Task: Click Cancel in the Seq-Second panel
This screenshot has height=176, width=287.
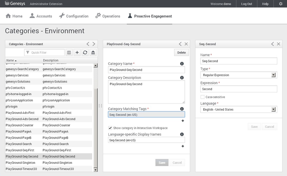Action: click(269, 127)
